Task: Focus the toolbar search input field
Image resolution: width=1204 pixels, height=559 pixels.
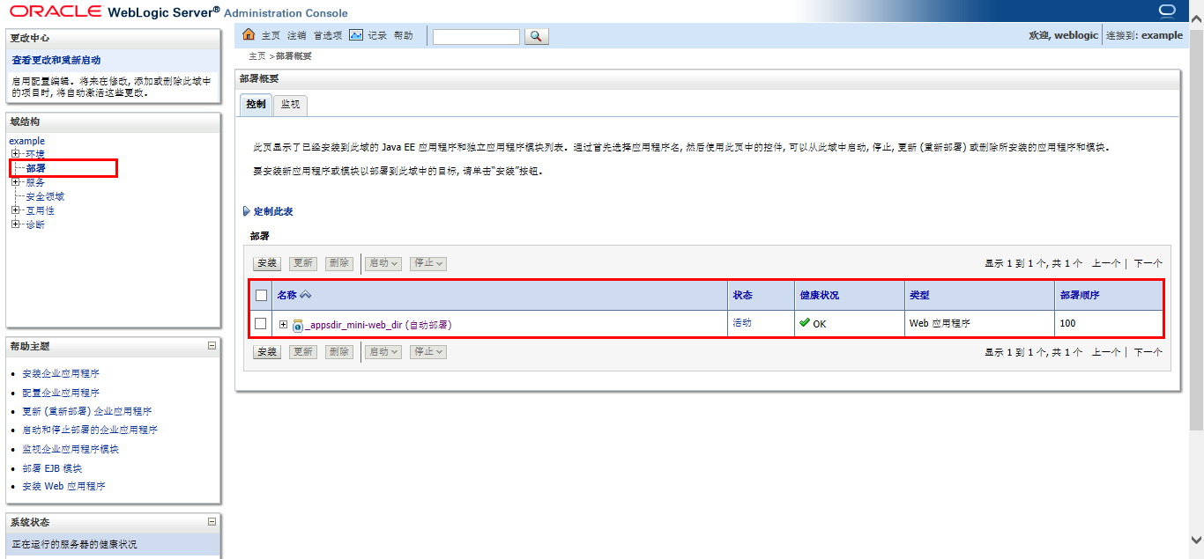Action: pyautogui.click(x=476, y=37)
